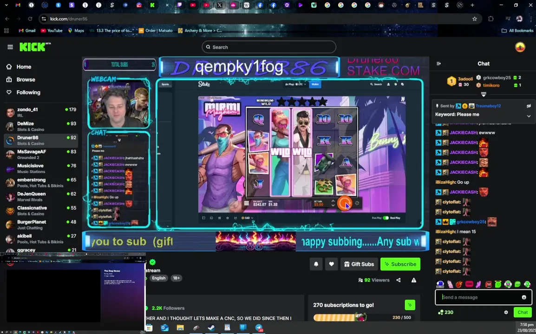The height and width of the screenshot is (334, 536).
Task: Open the browser apps grid icon
Action: [x=6, y=31]
